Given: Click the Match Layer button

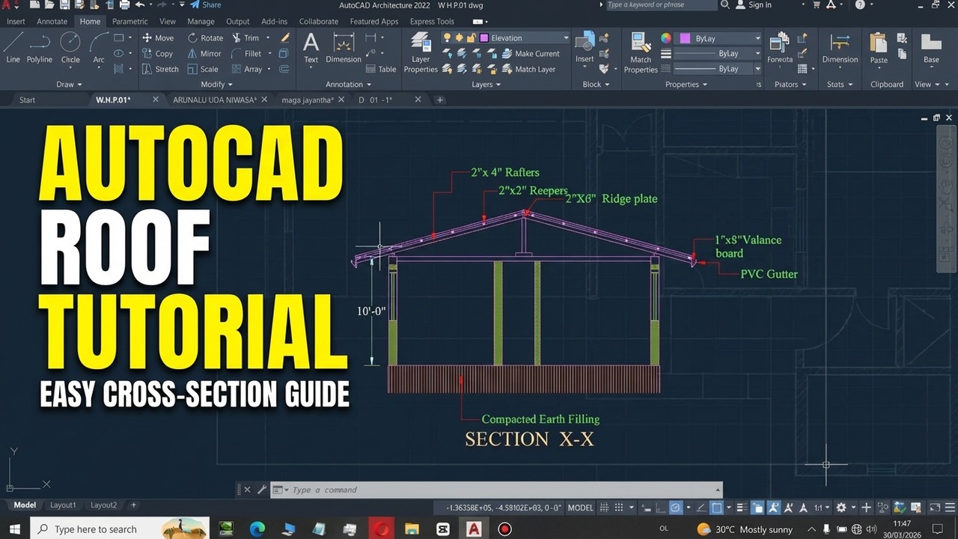Looking at the screenshot, I should tap(528, 69).
